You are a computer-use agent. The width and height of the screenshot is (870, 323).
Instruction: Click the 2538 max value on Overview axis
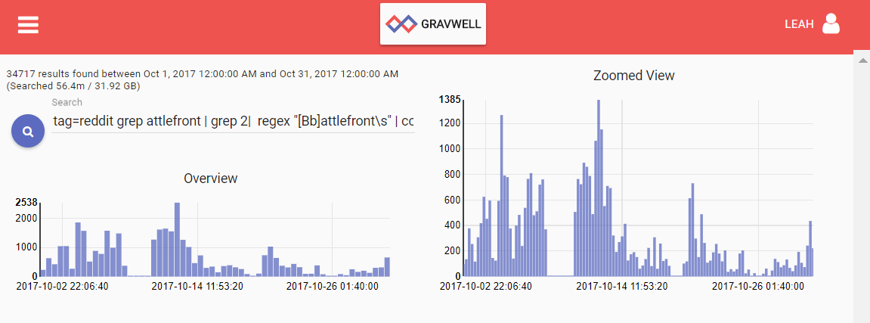coord(26,202)
